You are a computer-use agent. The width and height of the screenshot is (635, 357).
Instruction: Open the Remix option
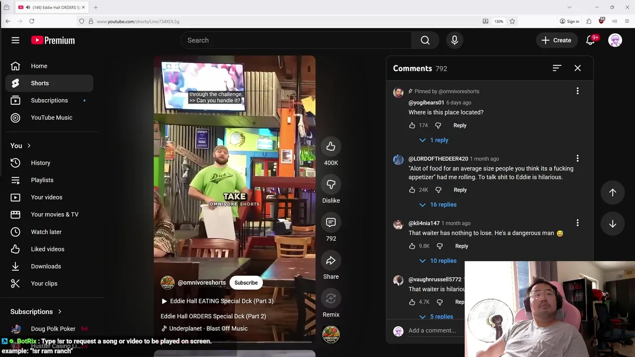point(331,298)
